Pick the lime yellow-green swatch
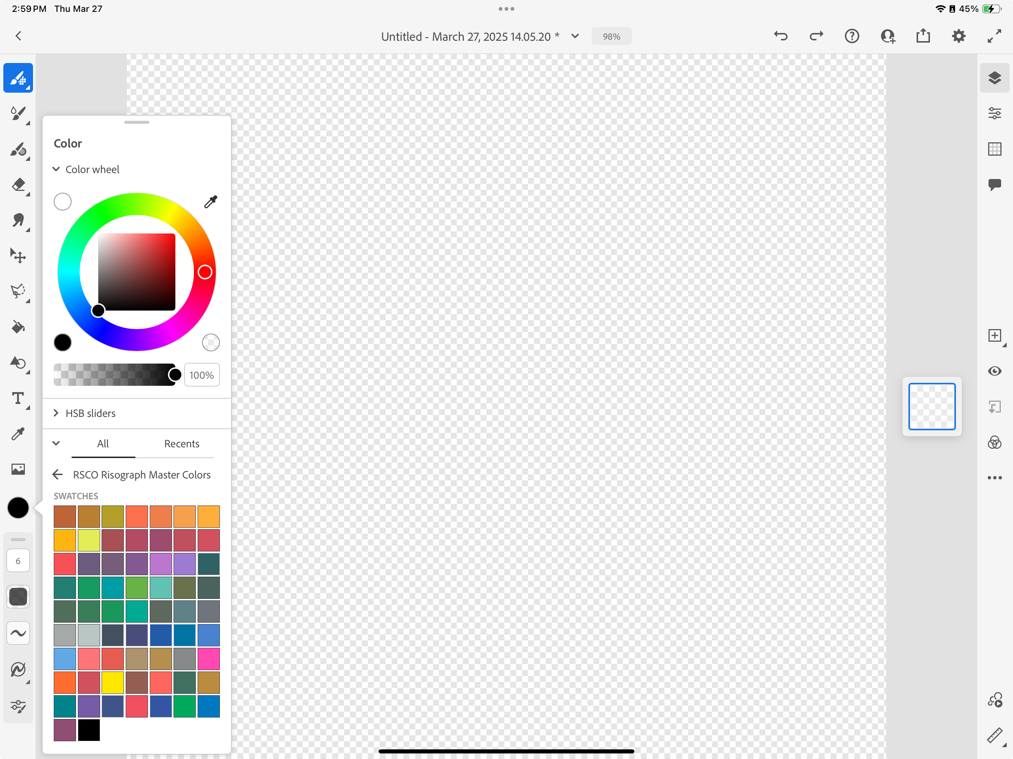This screenshot has width=1013, height=759. 89,540
